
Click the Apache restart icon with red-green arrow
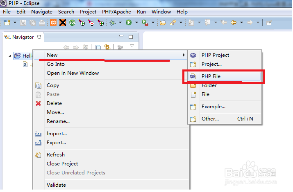point(101,23)
